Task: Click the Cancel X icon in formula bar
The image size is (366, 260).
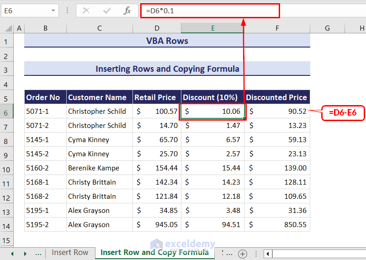Action: click(86, 11)
